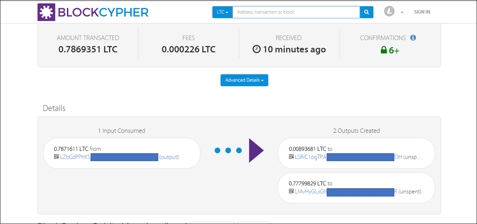Click the magnifier search button
Screen dimensions: 477x224
click(x=366, y=12)
